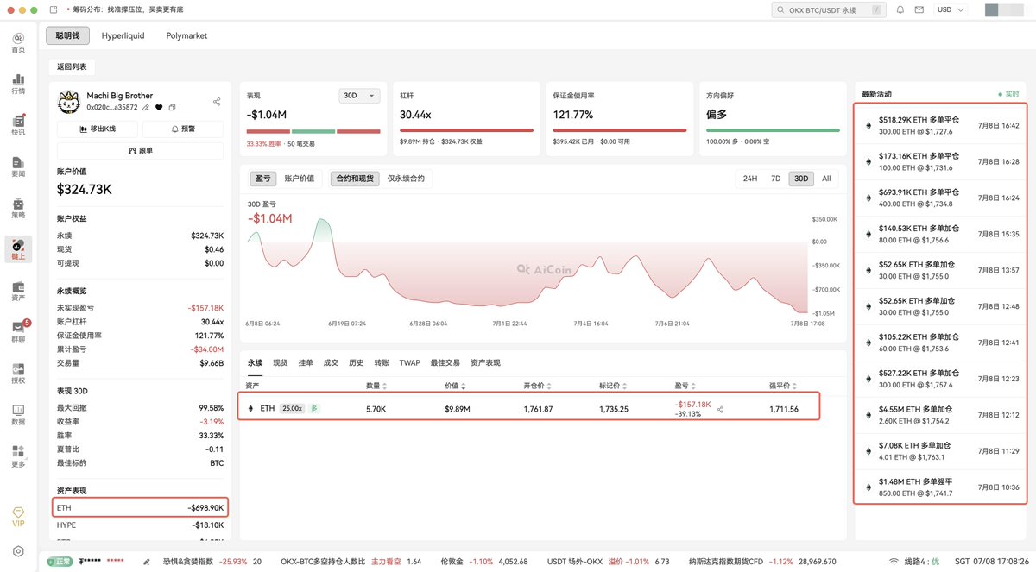1036x572 pixels.
Task: Select the 盈亏 chart toggle
Action: [262, 179]
